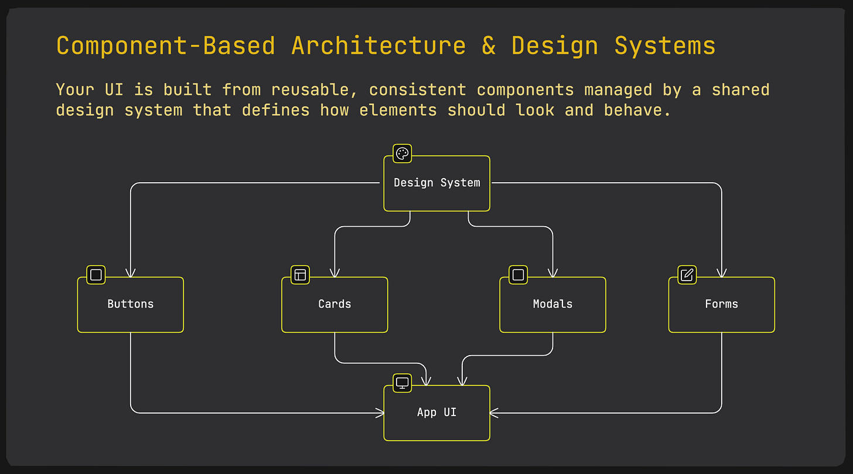This screenshot has width=853, height=474.
Task: Click the Component-Based Architecture heading
Action: coord(385,45)
